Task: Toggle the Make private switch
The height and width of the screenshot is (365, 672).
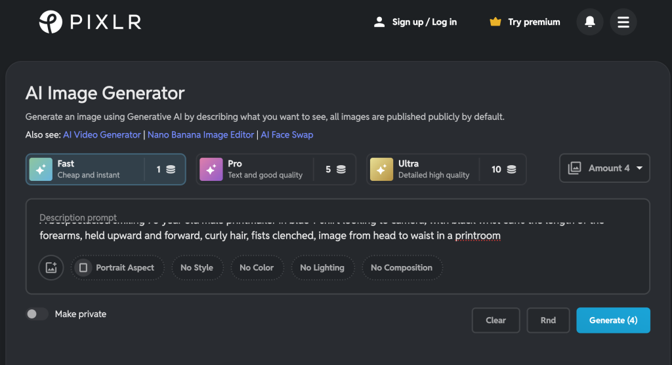Action: (37, 314)
